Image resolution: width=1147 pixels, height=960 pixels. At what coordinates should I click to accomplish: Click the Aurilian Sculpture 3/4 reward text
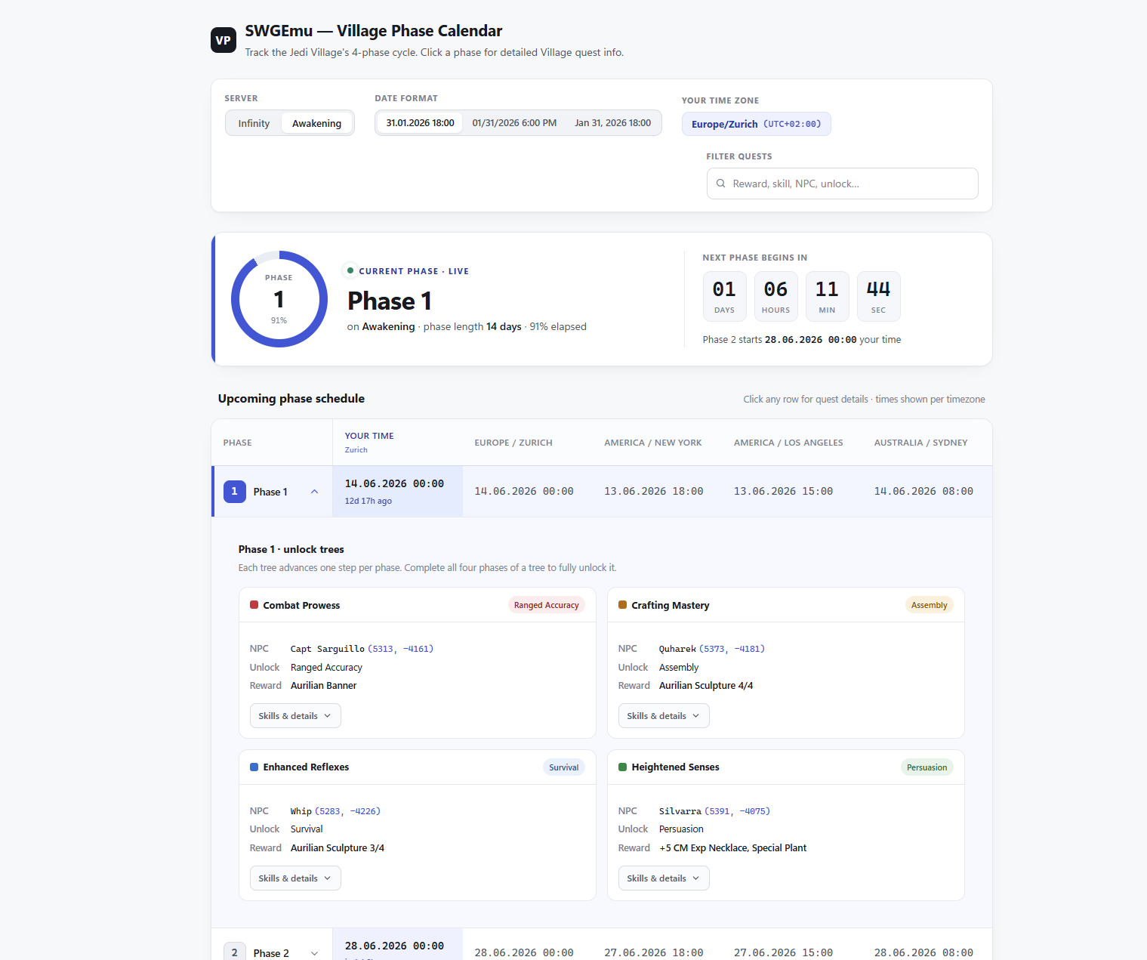click(x=338, y=848)
